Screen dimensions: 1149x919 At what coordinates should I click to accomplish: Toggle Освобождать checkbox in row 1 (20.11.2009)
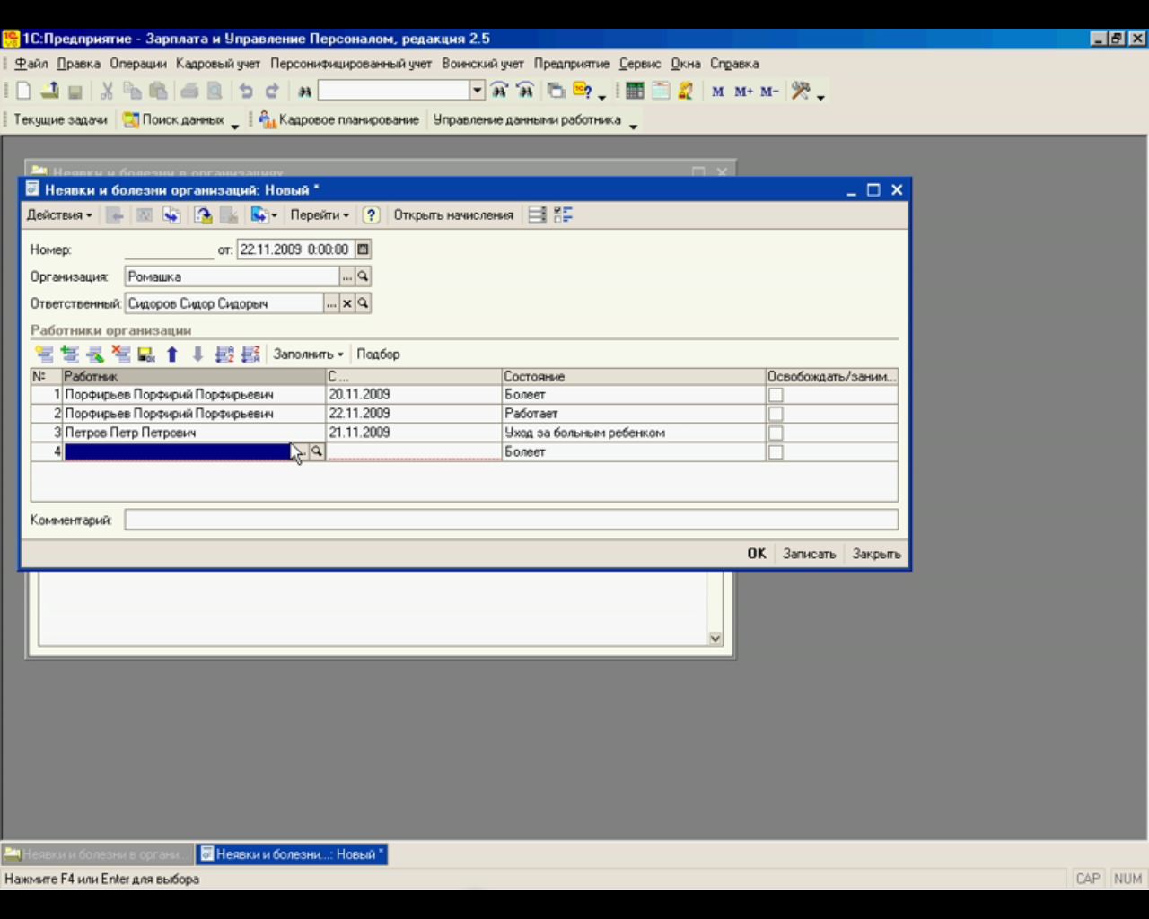[x=776, y=395]
